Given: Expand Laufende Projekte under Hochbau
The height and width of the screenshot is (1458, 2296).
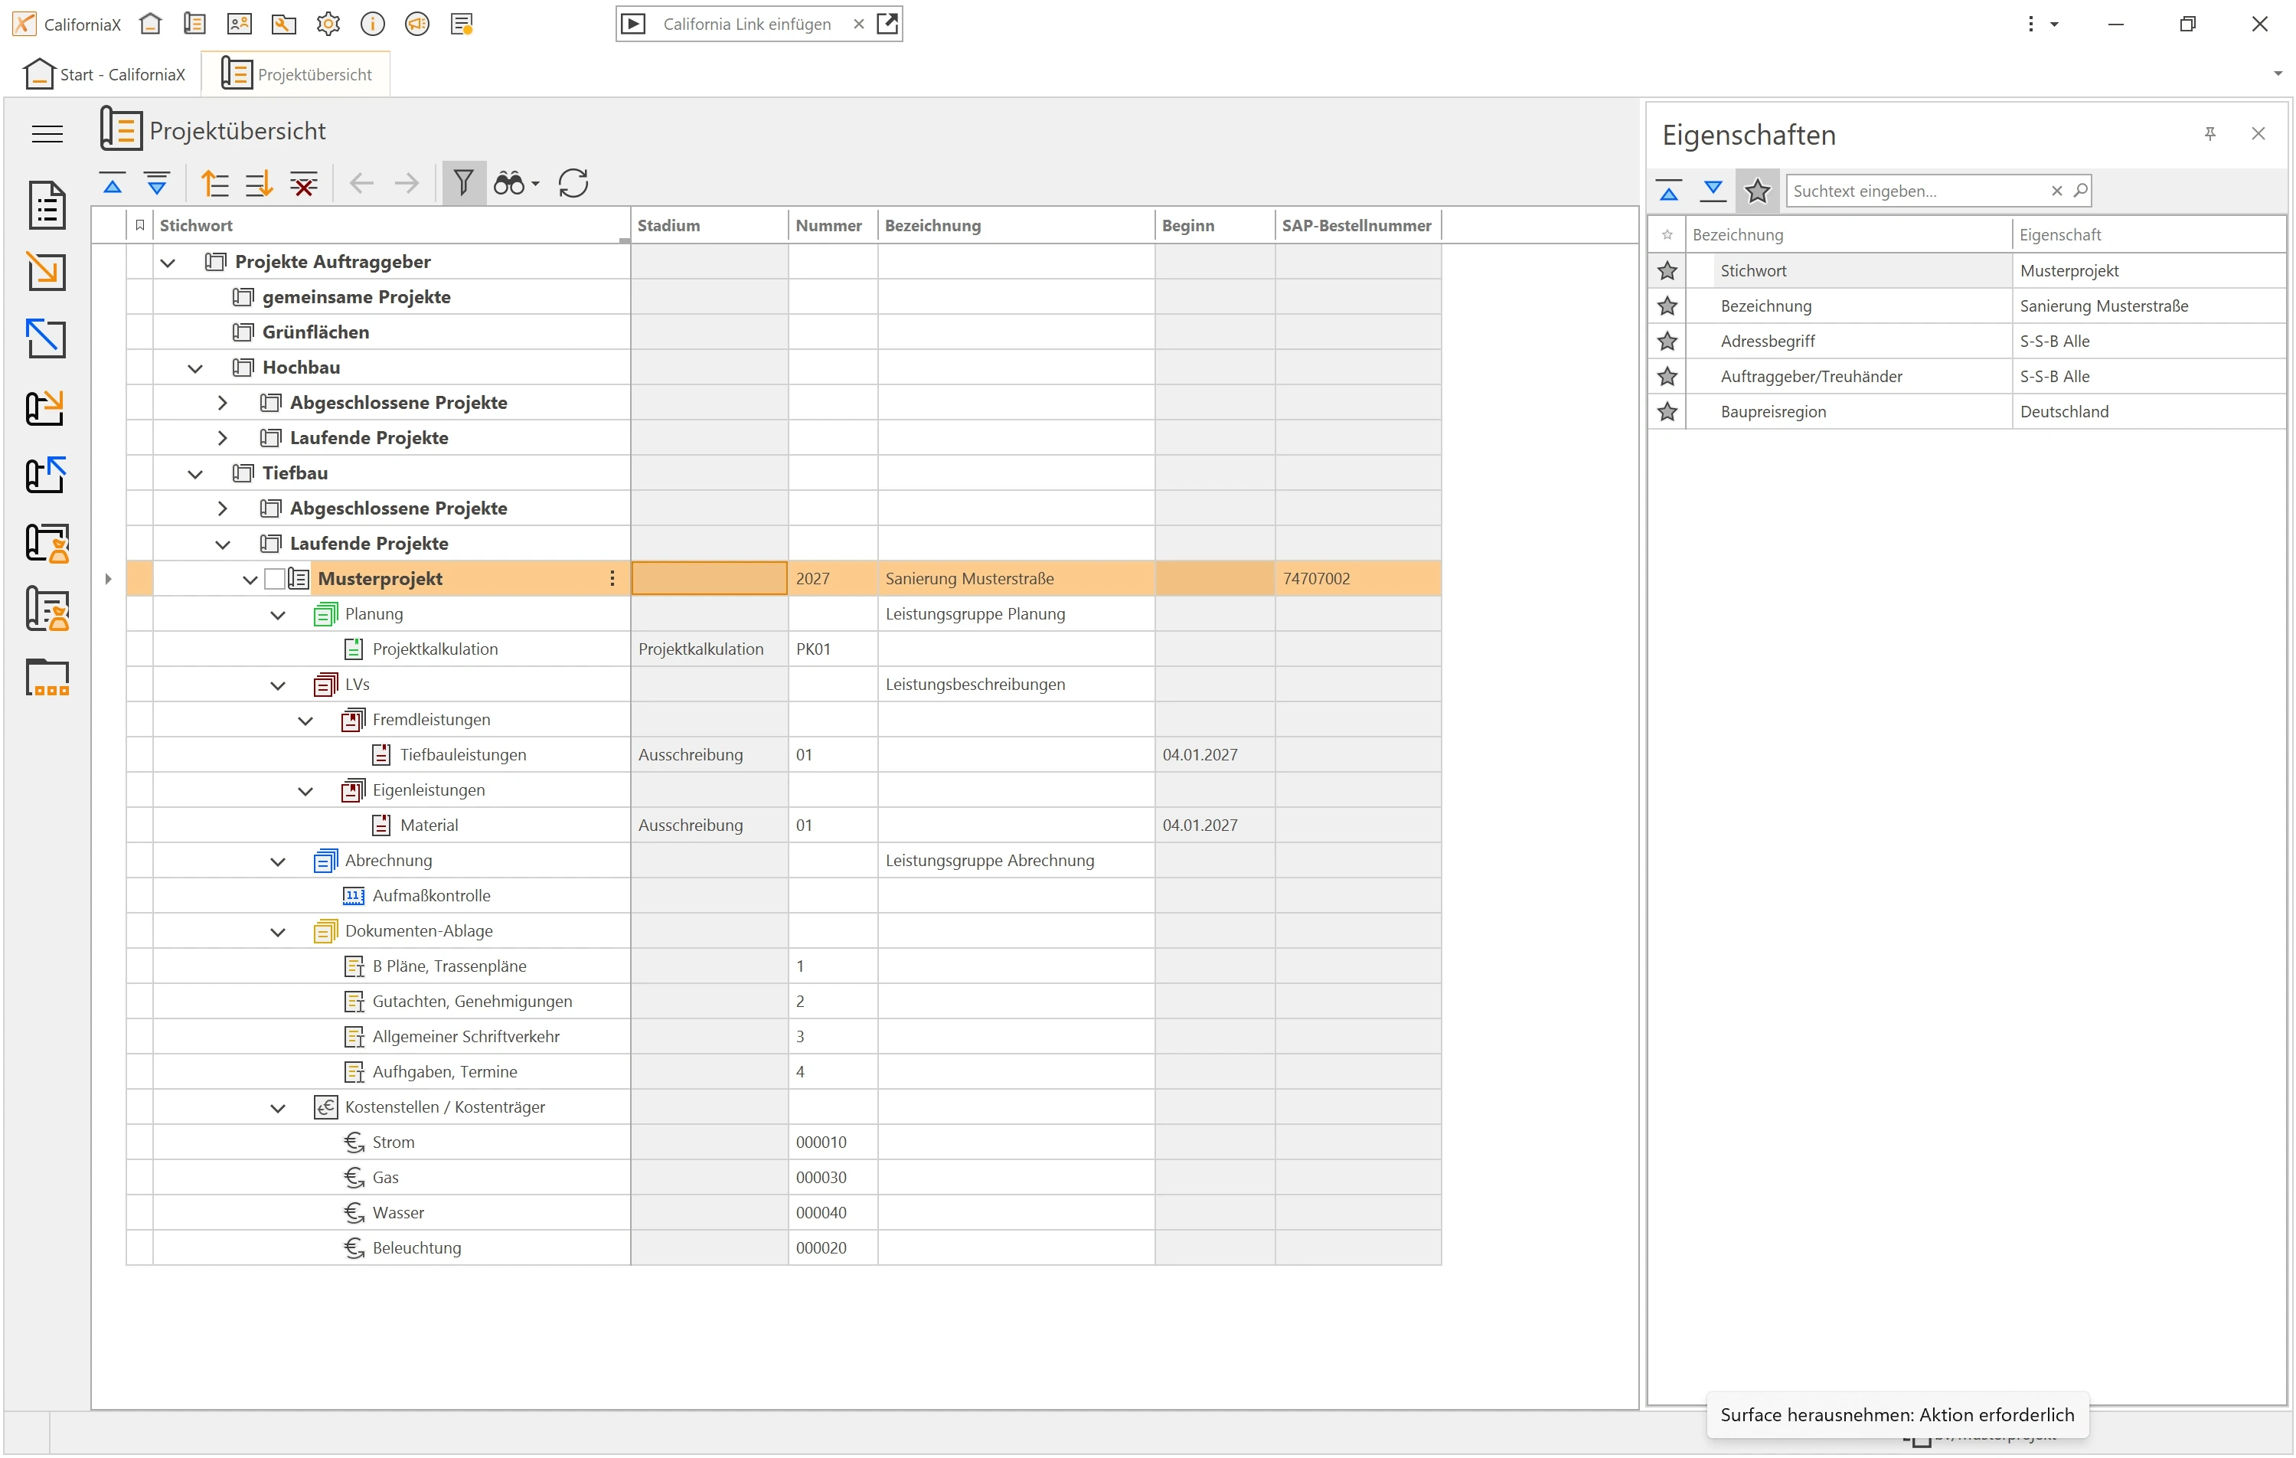Looking at the screenshot, I should pyautogui.click(x=222, y=438).
